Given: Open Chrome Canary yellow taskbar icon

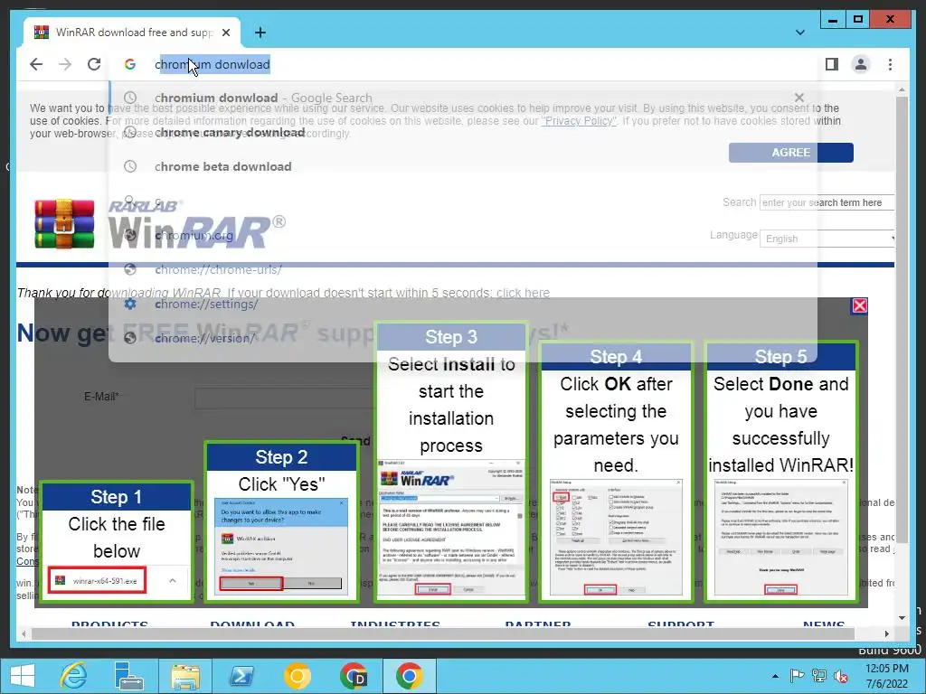Looking at the screenshot, I should [297, 676].
